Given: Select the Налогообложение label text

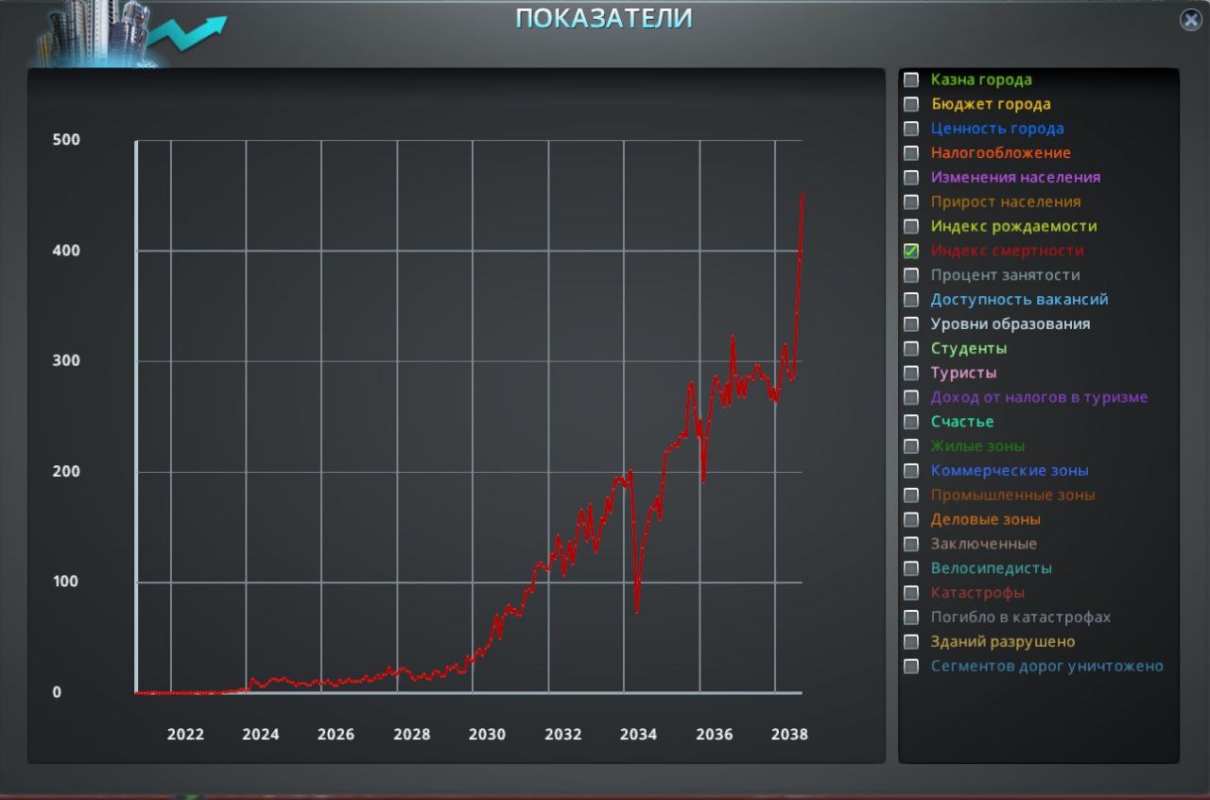Looking at the screenshot, I should 1000,153.
